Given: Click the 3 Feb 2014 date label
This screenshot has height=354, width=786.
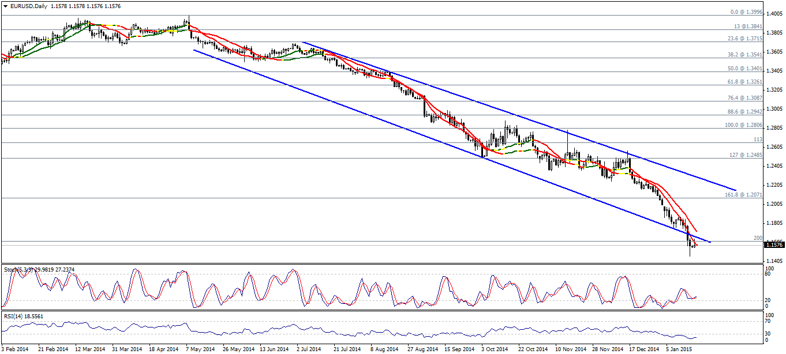Looking at the screenshot, I should point(15,349).
